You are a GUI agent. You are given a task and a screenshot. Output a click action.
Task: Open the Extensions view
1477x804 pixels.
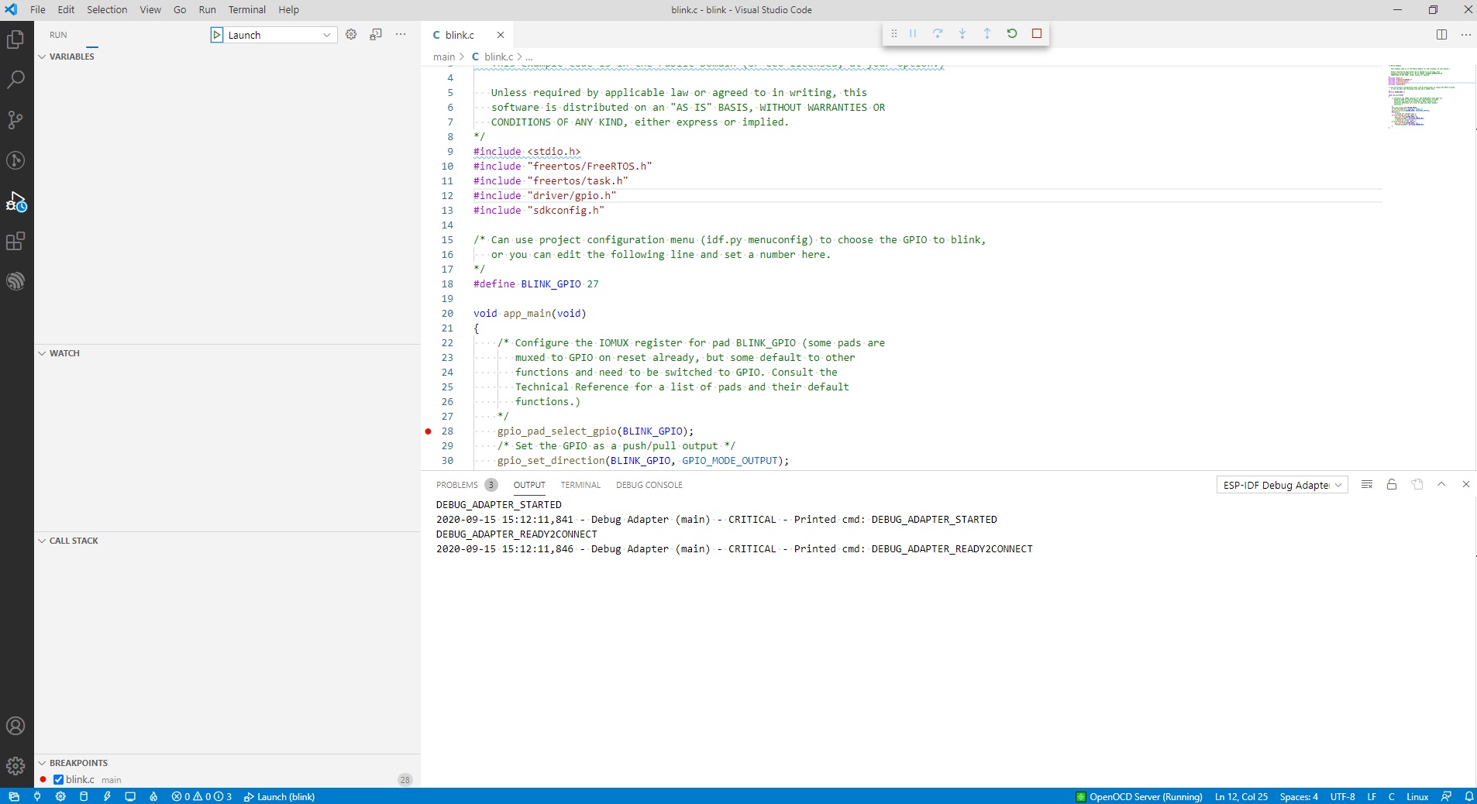click(x=15, y=242)
